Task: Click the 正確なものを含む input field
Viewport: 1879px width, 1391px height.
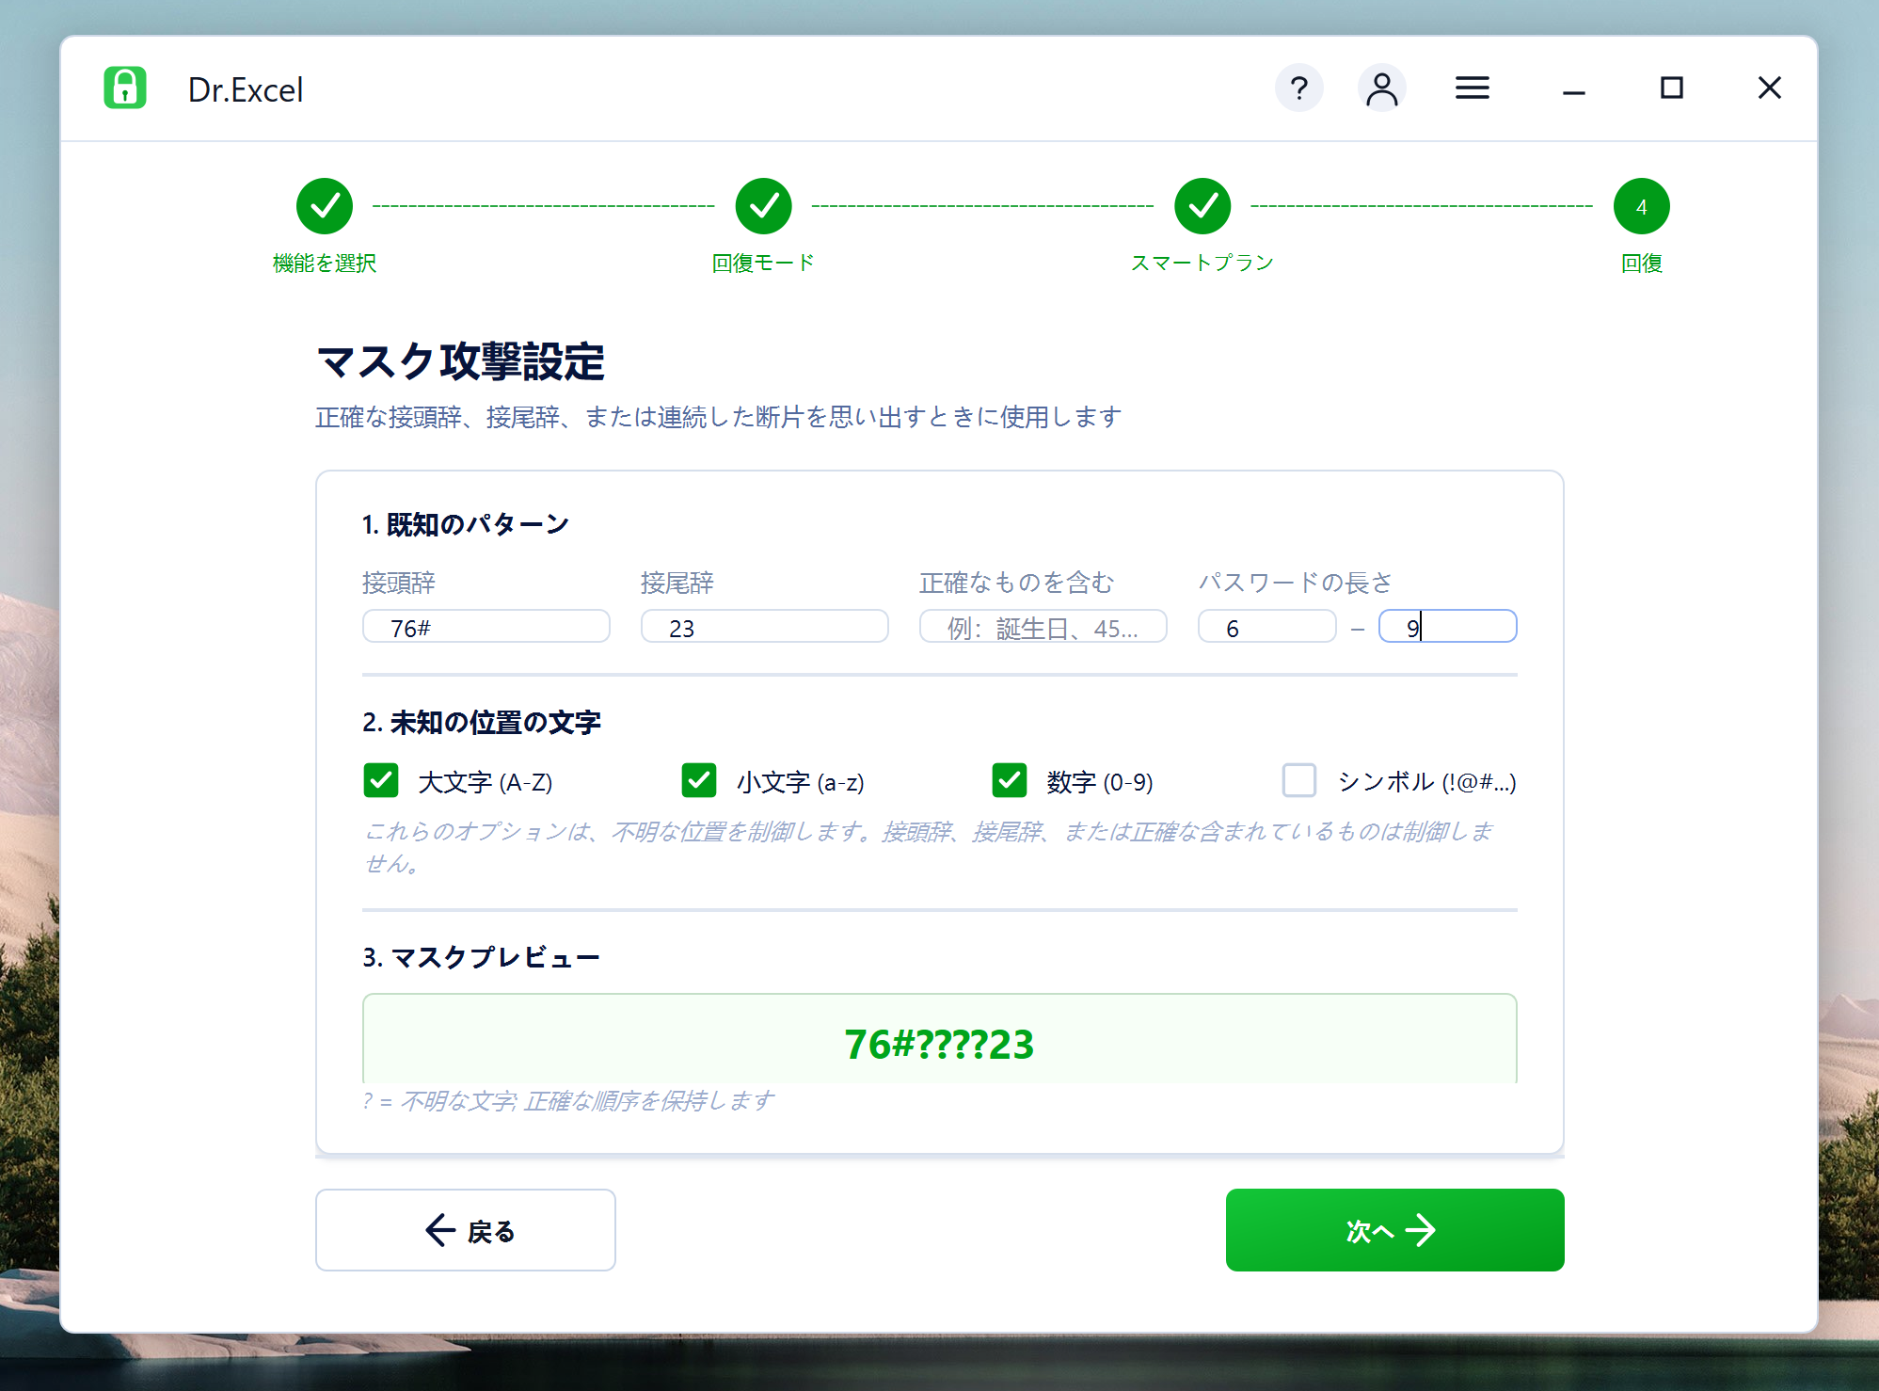Action: (1043, 627)
